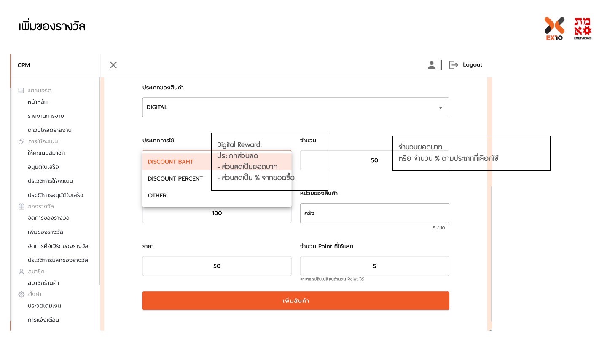Screen dimensions: 607x341
Task: Click the person icon beside สมาชิก
Action: [x=21, y=272]
